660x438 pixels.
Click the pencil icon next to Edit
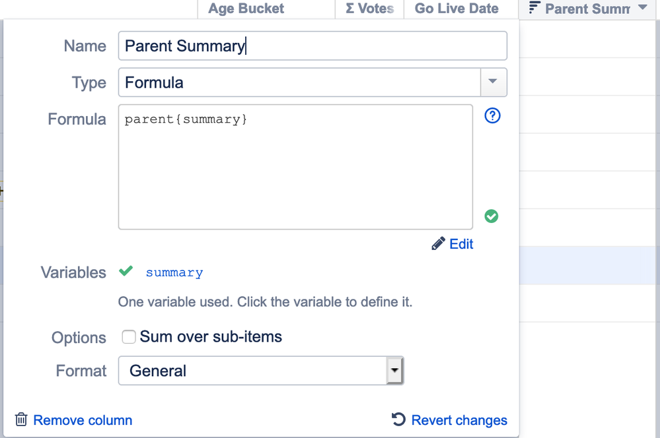(x=438, y=243)
